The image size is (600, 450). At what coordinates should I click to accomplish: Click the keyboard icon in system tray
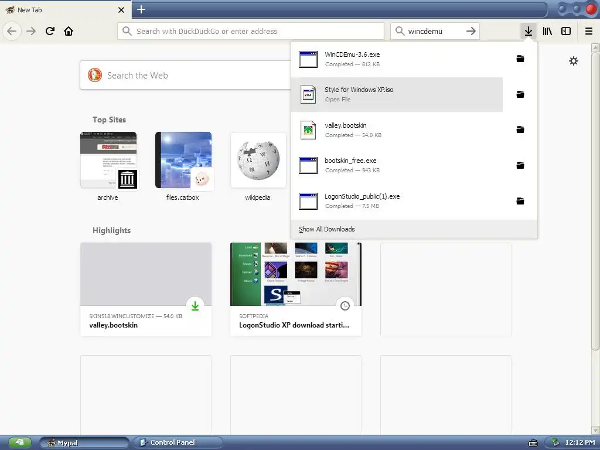pyautogui.click(x=533, y=443)
